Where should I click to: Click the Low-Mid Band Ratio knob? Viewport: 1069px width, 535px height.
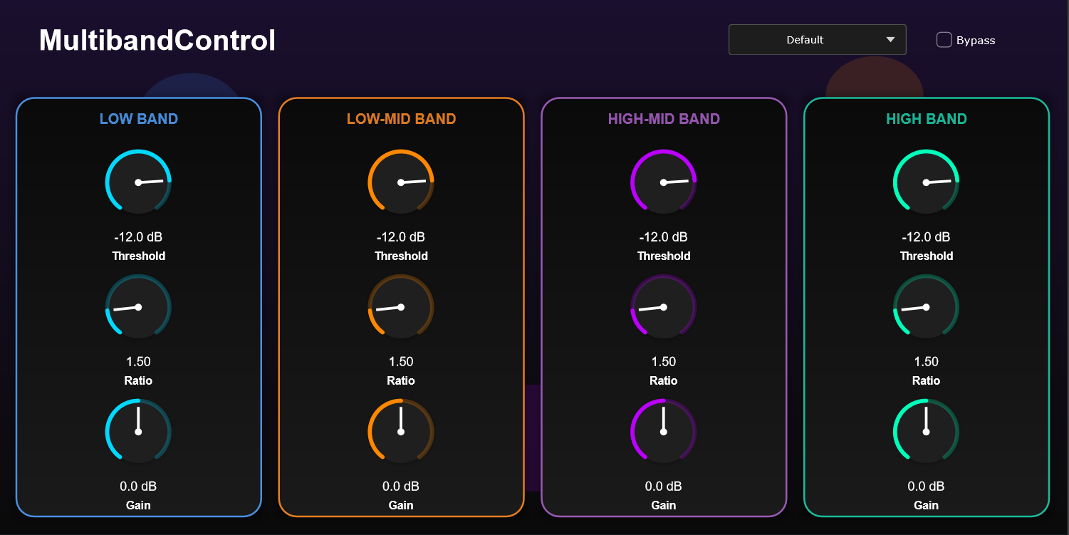coord(401,307)
